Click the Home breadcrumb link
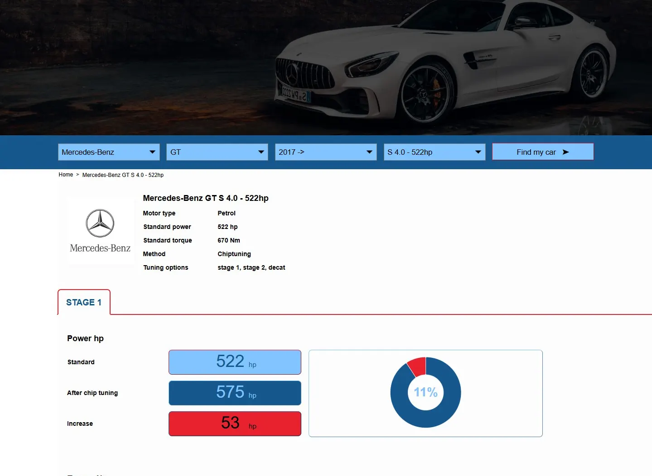Viewport: 652px width, 476px height. point(66,175)
